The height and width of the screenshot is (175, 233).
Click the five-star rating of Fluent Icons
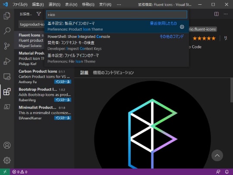click(x=204, y=38)
